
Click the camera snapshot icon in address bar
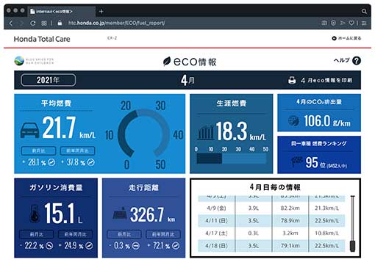pos(324,23)
